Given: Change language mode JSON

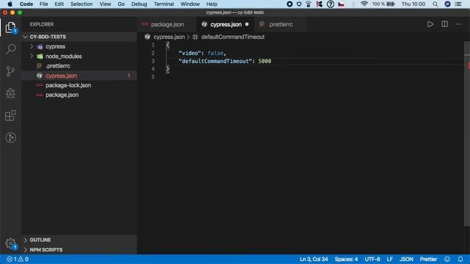Looking at the screenshot, I should 406,259.
